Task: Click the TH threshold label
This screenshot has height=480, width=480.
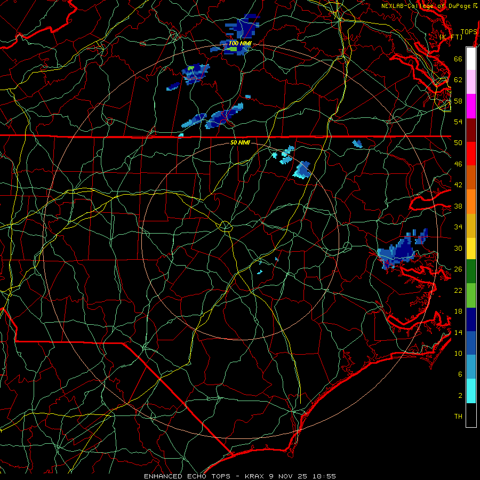Action: 458,417
